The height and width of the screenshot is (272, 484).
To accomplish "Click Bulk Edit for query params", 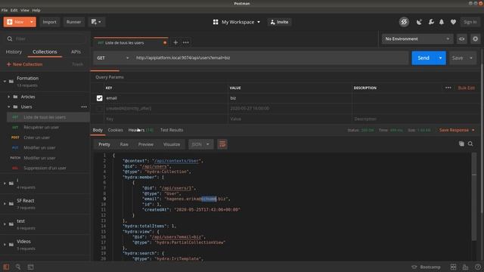I will tap(467, 88).
